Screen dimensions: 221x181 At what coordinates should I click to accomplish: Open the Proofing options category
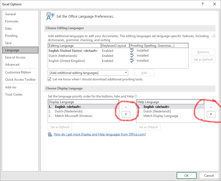coord(20,36)
